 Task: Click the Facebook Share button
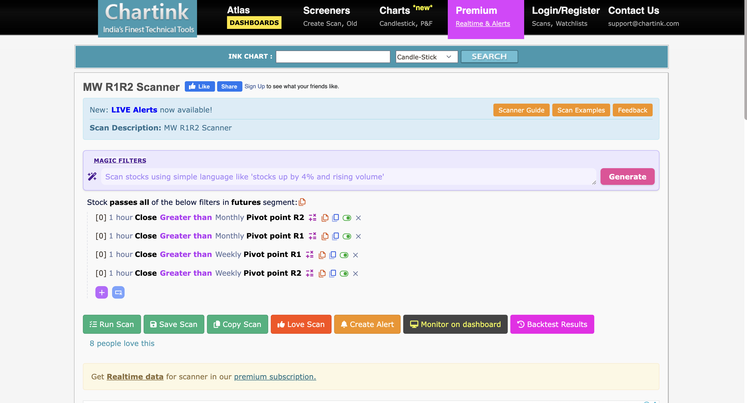pos(229,86)
